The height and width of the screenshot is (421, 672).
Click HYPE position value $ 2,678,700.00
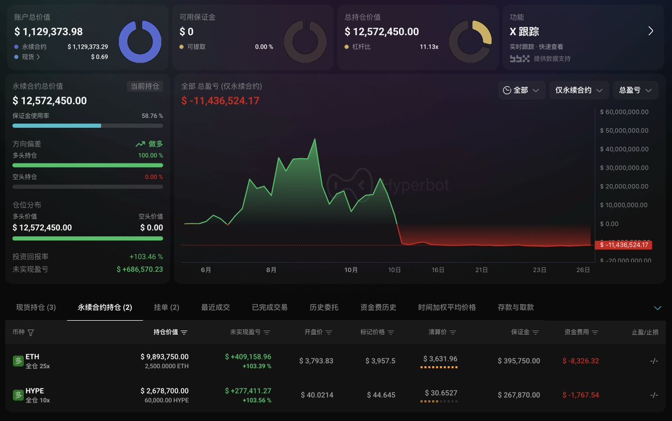click(165, 391)
